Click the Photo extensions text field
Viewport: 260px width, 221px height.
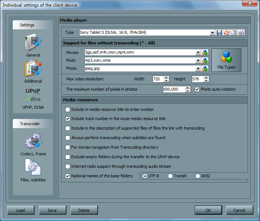pyautogui.click(x=140, y=68)
